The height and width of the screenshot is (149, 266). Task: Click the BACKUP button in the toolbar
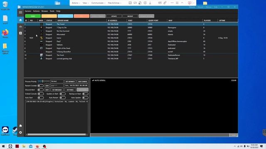point(130,16)
